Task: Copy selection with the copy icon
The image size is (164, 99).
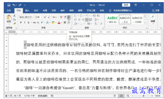Action: tap(14, 19)
